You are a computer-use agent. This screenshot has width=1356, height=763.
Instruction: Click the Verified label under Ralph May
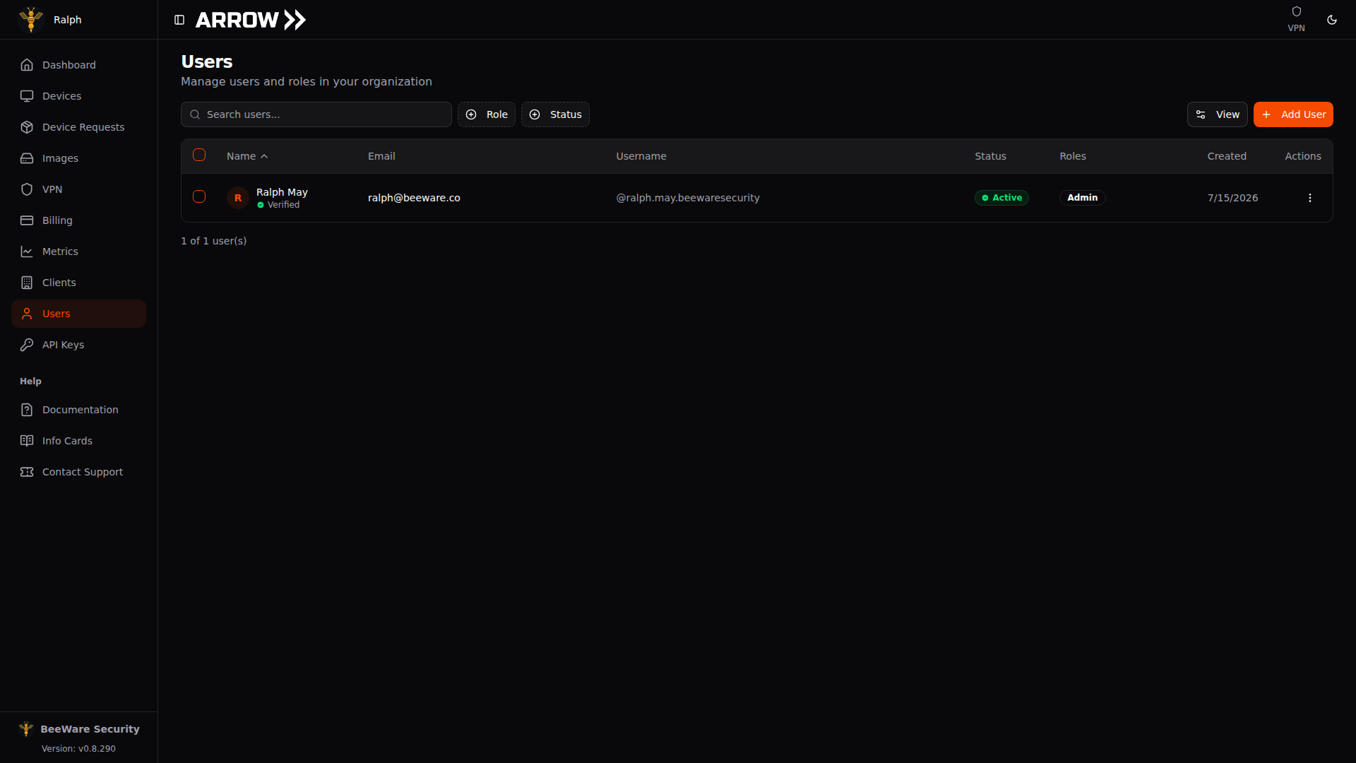[x=283, y=205]
